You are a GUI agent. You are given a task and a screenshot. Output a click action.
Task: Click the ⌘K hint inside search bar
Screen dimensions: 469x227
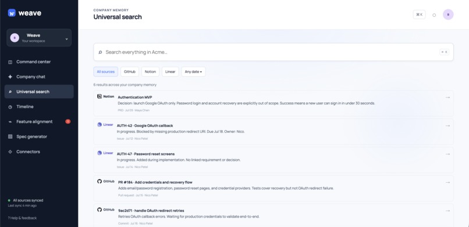click(x=444, y=52)
